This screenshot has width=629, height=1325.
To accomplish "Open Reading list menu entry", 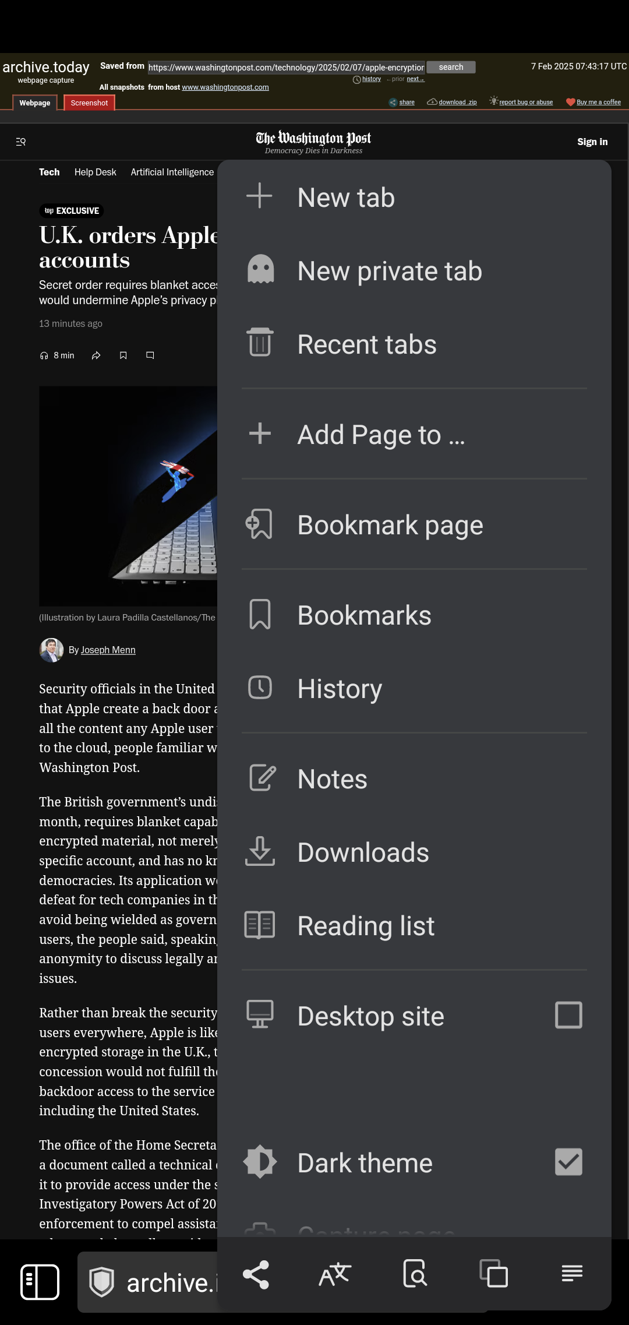I will (414, 925).
